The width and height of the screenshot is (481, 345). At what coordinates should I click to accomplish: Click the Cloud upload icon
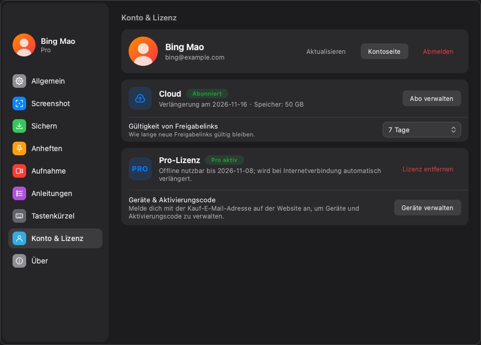[x=140, y=98]
